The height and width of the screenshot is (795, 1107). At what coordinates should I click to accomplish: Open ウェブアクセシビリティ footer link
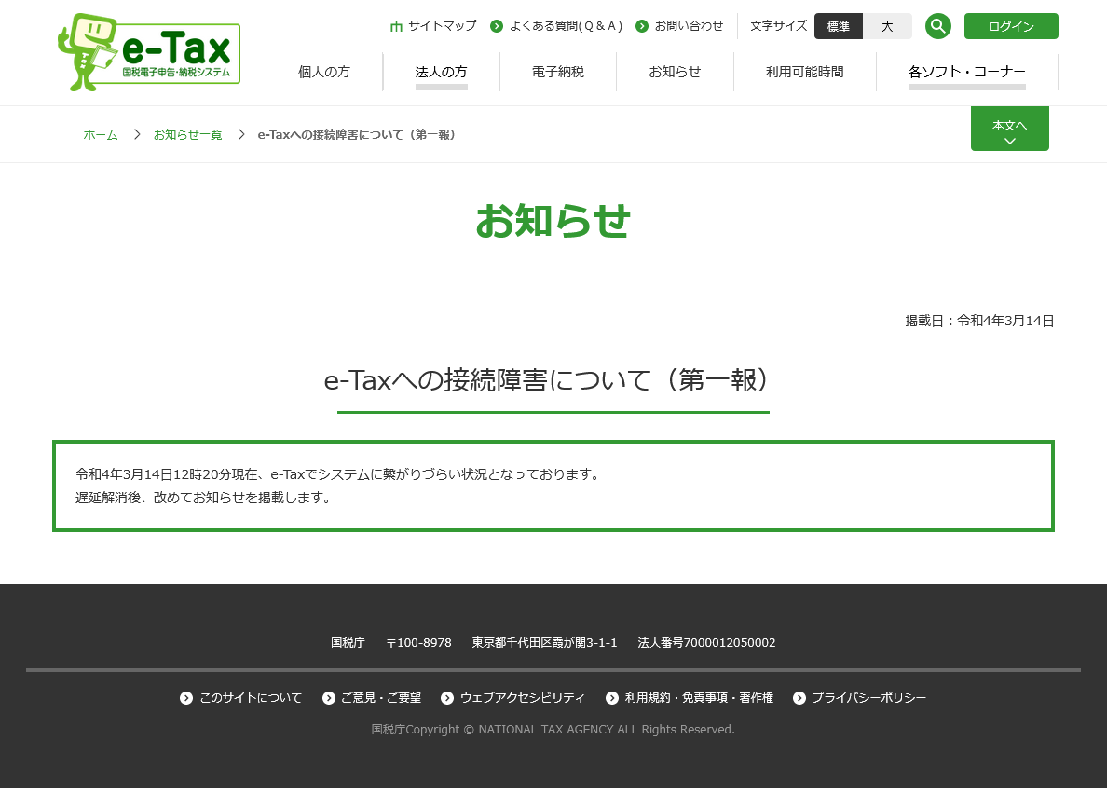(x=522, y=698)
